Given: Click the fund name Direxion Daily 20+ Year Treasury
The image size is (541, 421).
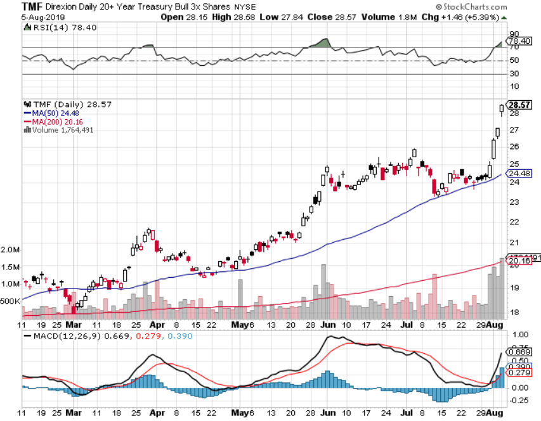Looking at the screenshot, I should 138,7.
